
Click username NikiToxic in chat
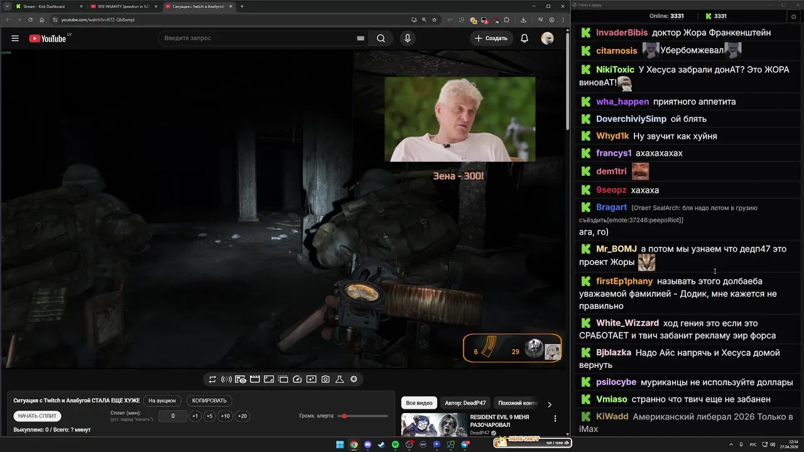click(615, 70)
